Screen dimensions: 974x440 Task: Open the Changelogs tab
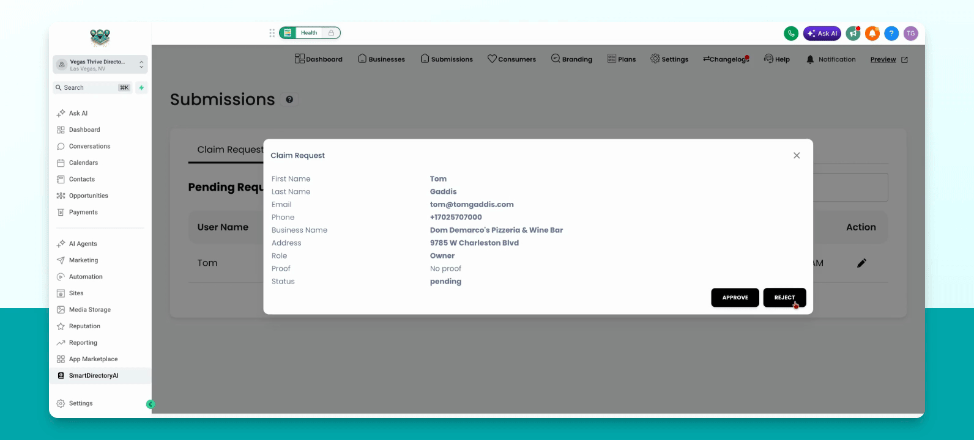point(726,59)
